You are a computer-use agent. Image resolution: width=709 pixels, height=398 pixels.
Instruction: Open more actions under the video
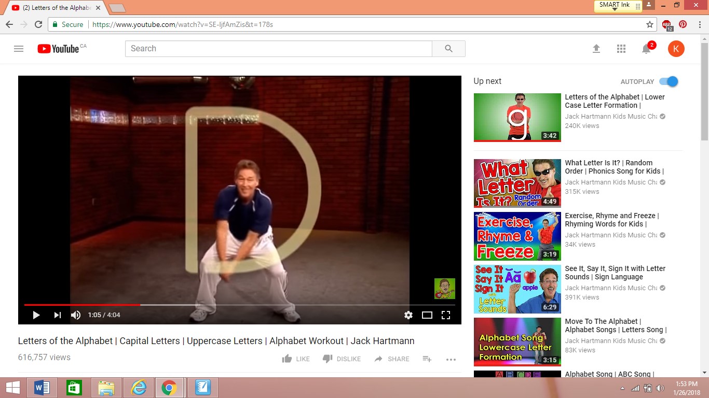coord(451,359)
